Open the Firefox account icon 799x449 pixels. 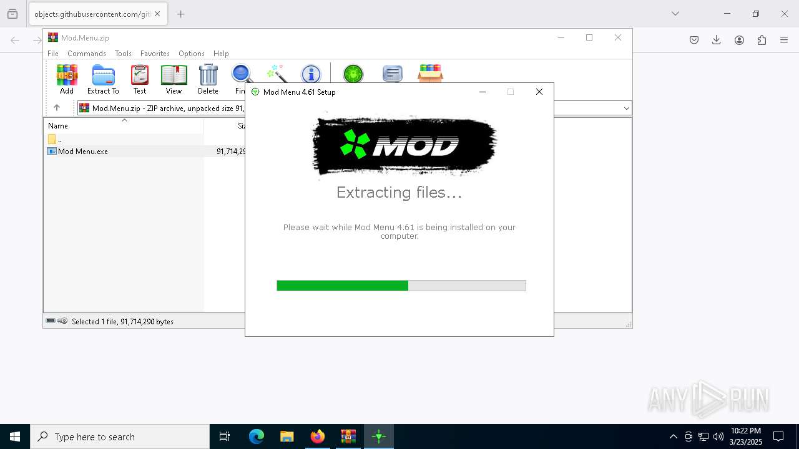coord(739,40)
